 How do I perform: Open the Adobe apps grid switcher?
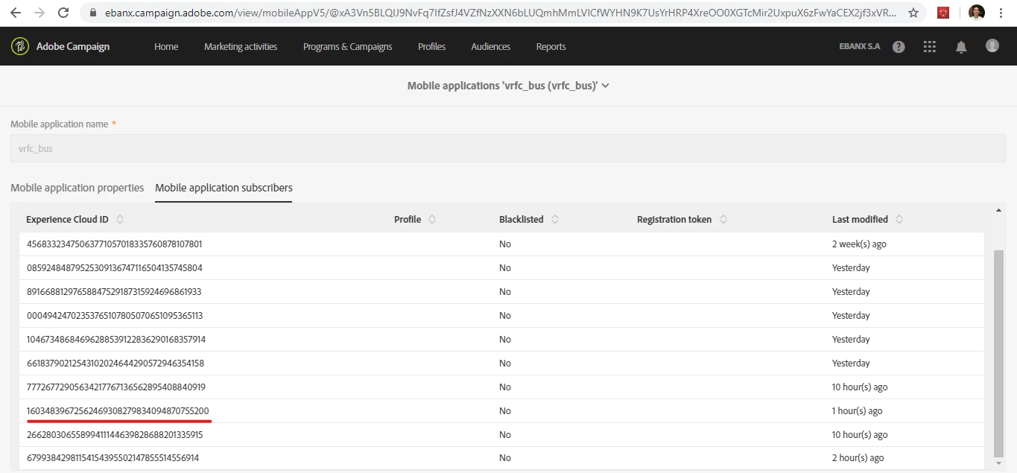[x=929, y=46]
